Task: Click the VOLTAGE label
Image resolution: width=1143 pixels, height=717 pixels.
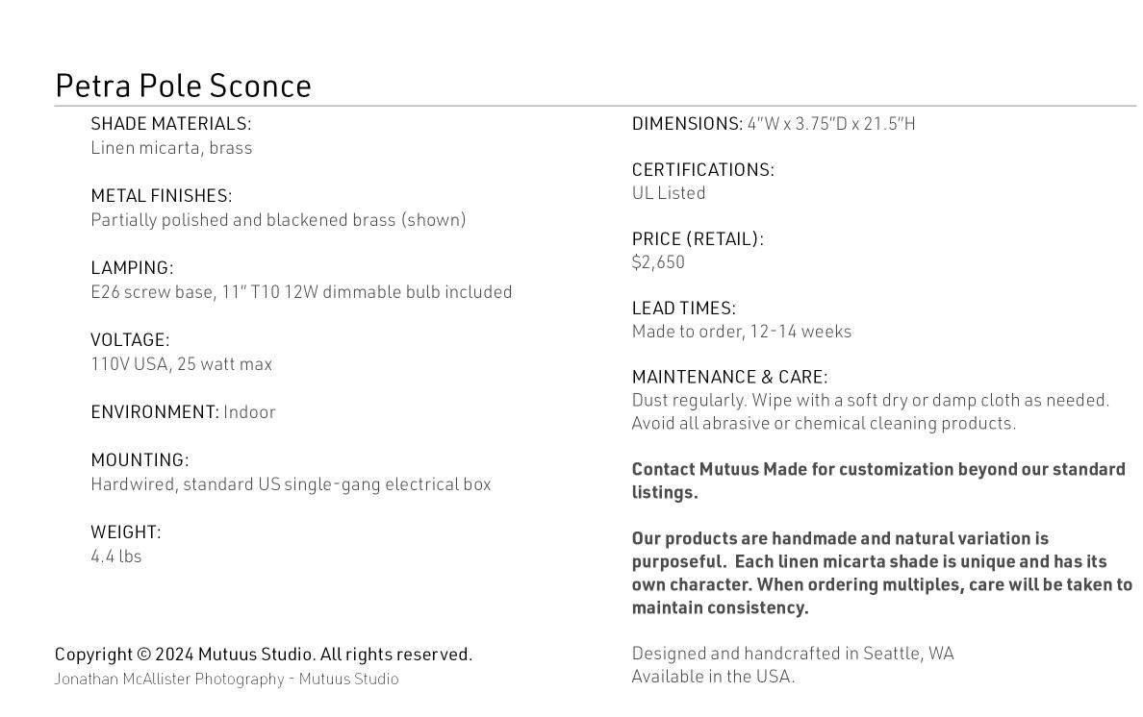Action: click(130, 340)
